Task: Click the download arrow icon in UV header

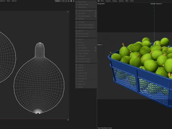Action: pyautogui.click(x=74, y=1)
